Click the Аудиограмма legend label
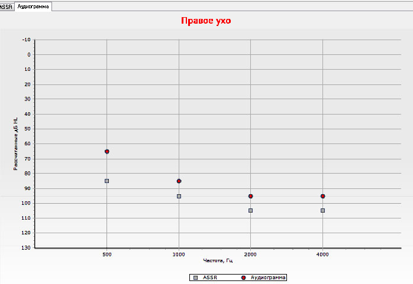The image size is (413, 284). click(268, 277)
